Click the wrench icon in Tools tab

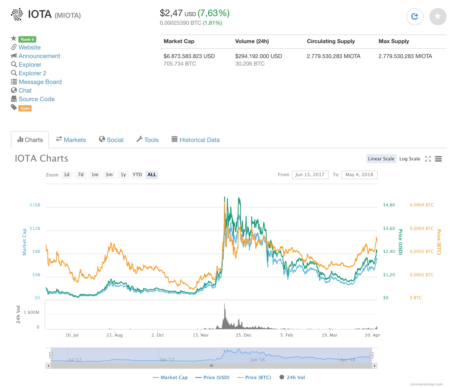pos(139,139)
